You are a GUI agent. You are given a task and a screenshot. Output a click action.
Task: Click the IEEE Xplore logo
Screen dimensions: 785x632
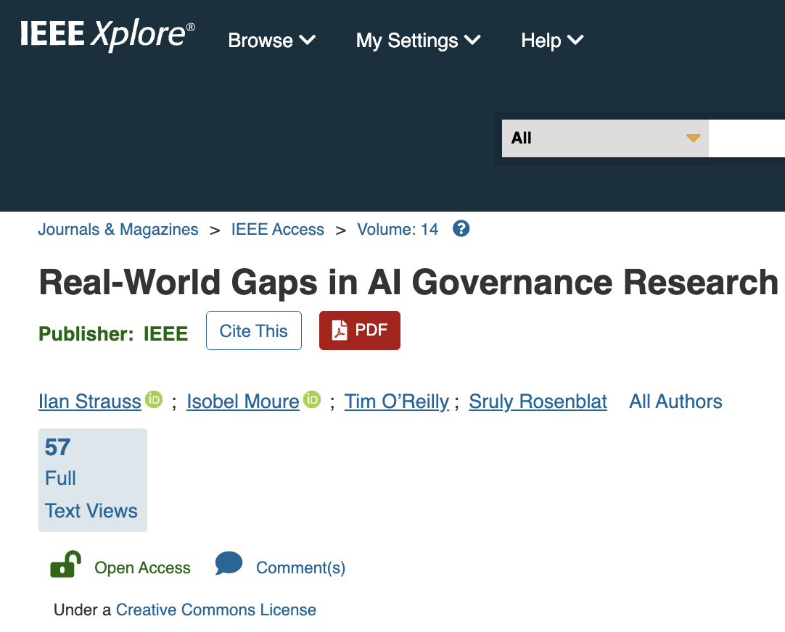[107, 34]
